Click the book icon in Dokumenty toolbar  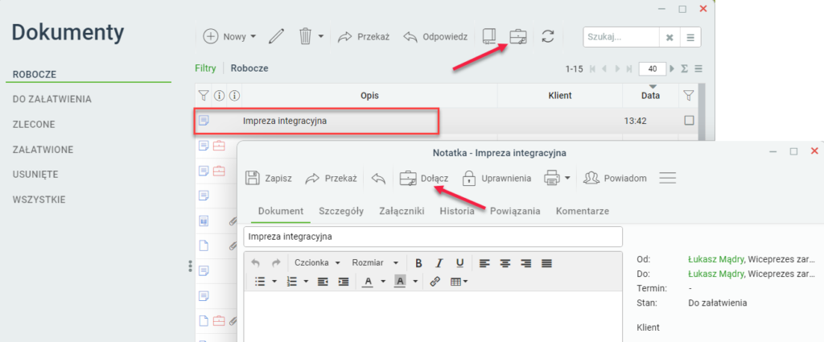coord(488,37)
